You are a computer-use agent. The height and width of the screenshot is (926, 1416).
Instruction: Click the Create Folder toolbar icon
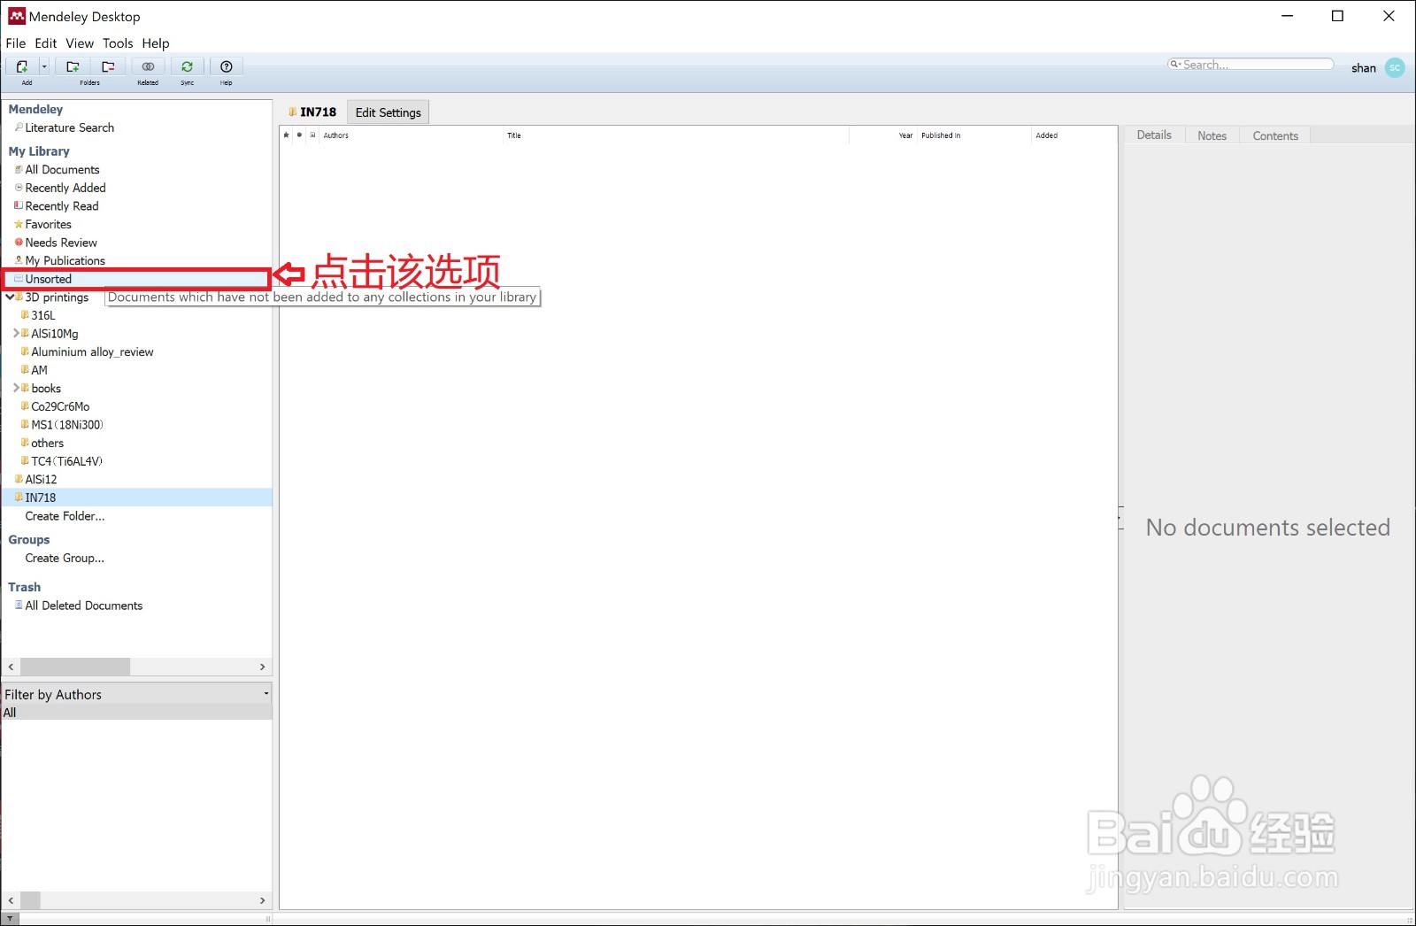click(x=73, y=66)
